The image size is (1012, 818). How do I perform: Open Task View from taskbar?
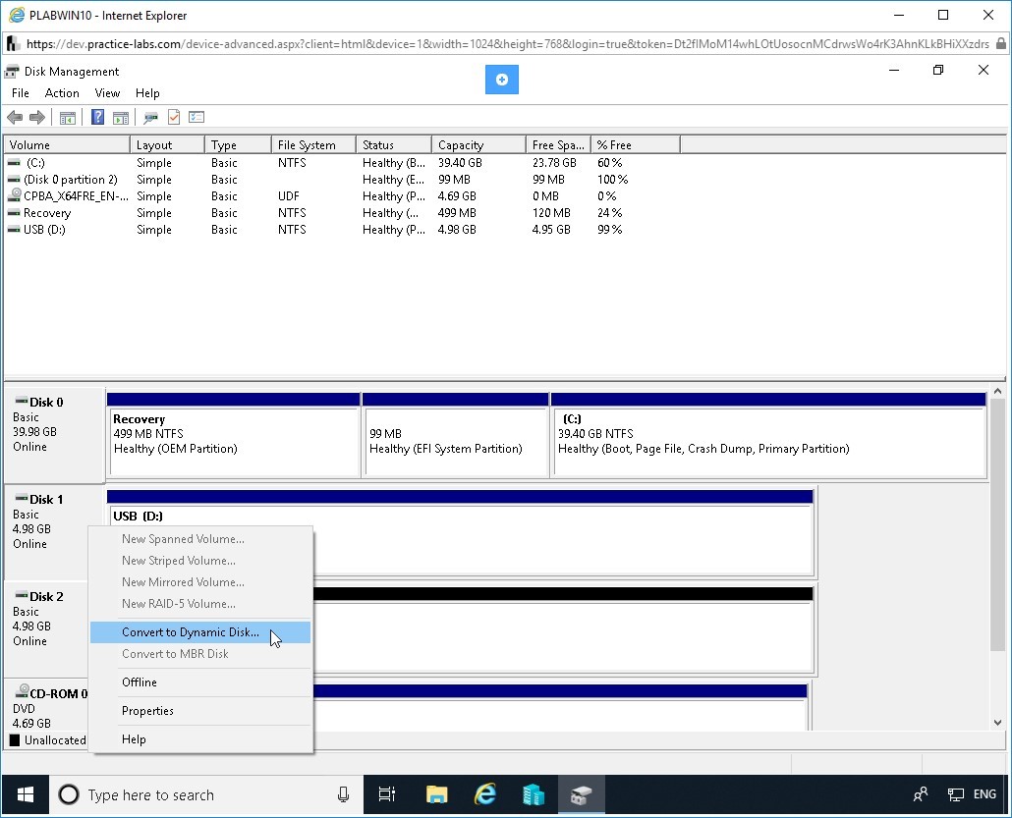click(386, 794)
